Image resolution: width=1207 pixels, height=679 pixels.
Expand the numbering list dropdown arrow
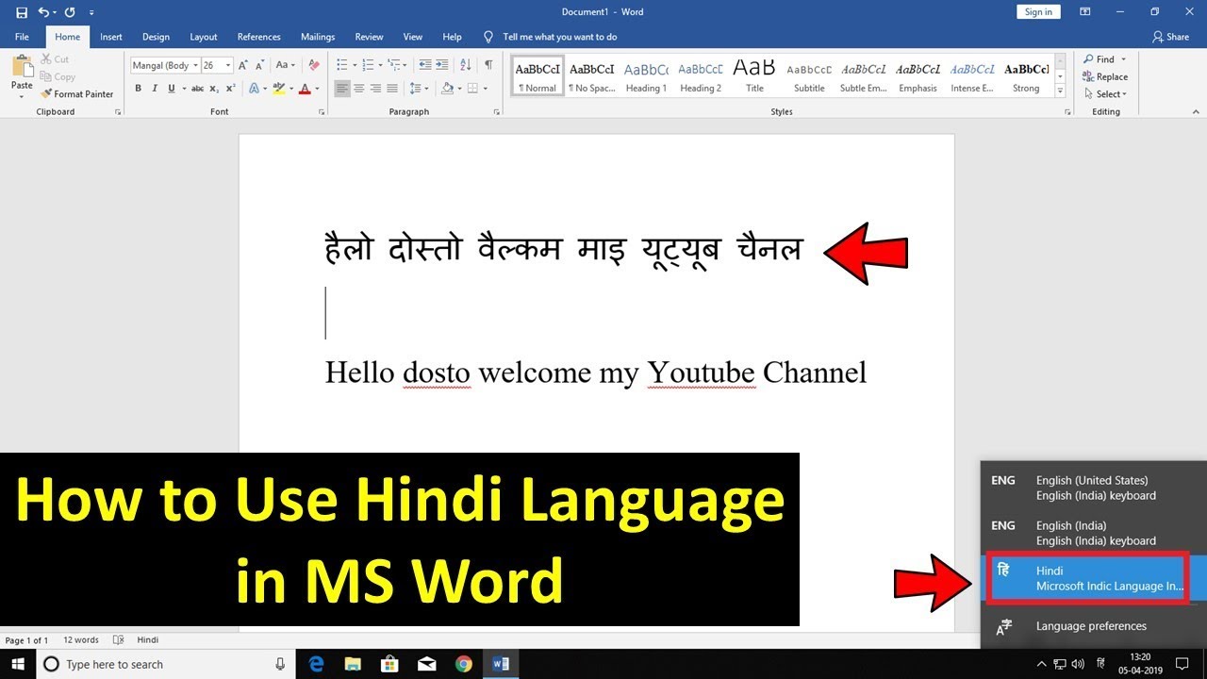(x=379, y=65)
